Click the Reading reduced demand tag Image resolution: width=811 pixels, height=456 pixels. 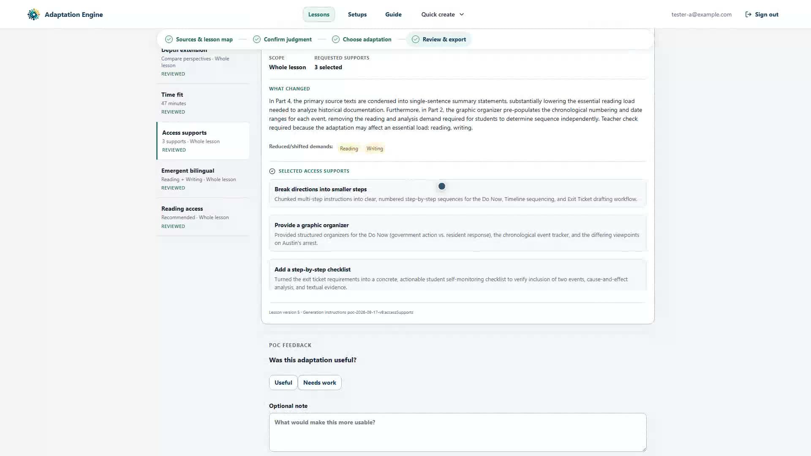(349, 149)
